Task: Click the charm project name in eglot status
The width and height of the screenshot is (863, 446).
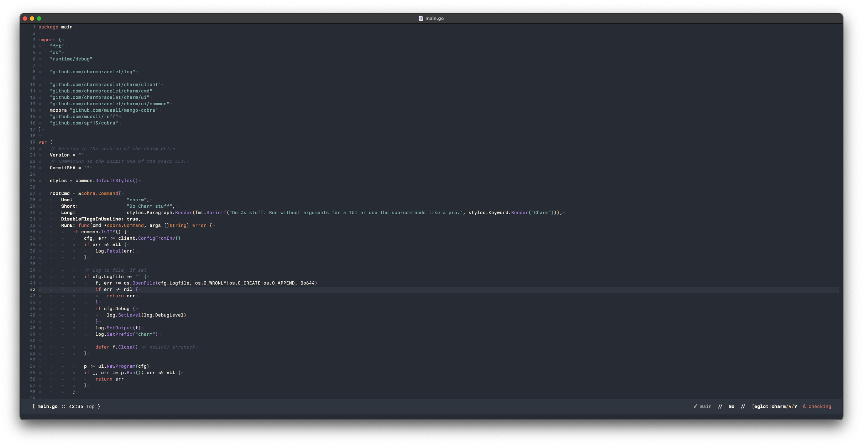Action: point(778,406)
